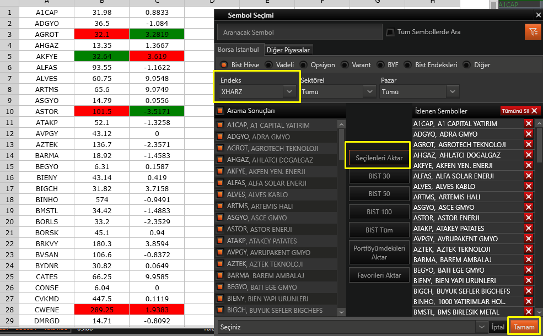Image resolution: width=543 pixels, height=336 pixels.
Task: Remove BINHO from İzlenen Semboller
Action: (529, 302)
